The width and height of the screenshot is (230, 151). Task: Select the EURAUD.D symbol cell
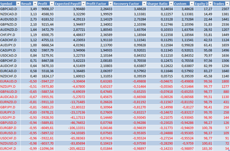point(10,81)
